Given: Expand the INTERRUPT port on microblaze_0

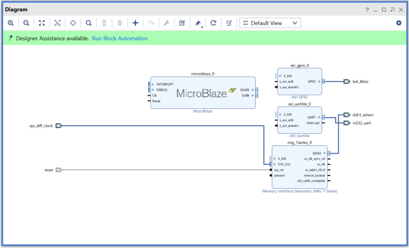Looking at the screenshot, I should pos(153,85).
